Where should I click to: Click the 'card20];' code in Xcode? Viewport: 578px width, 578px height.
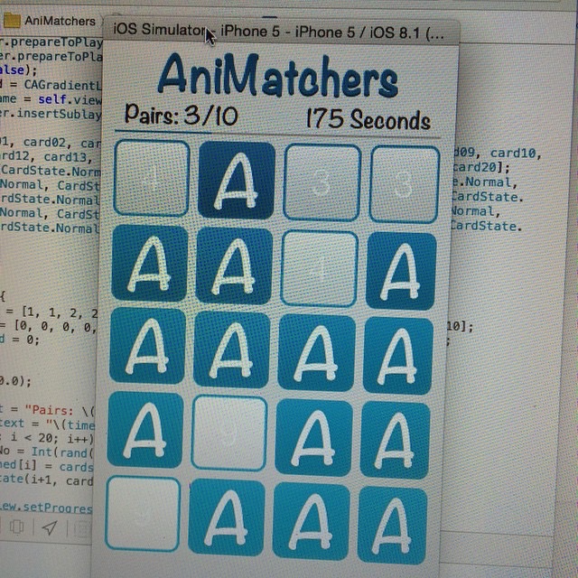pyautogui.click(x=480, y=168)
